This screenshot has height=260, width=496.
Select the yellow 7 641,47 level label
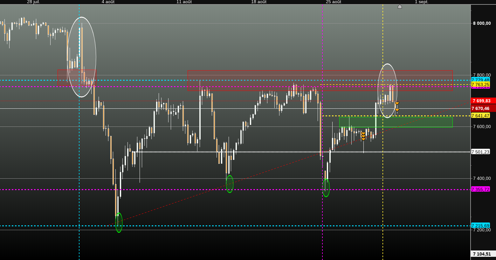coord(480,116)
